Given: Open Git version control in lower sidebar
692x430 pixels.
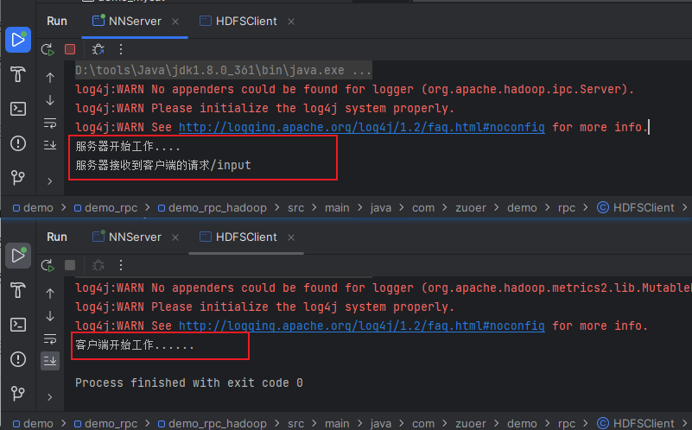Looking at the screenshot, I should pyautogui.click(x=17, y=394).
